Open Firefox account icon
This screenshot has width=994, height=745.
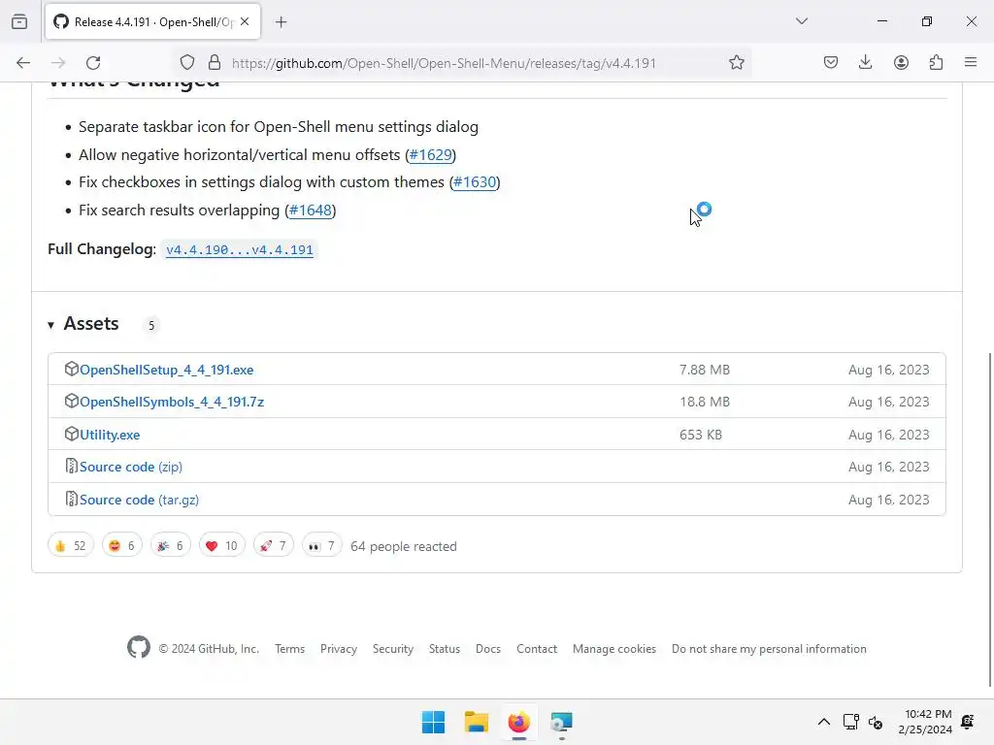point(901,63)
